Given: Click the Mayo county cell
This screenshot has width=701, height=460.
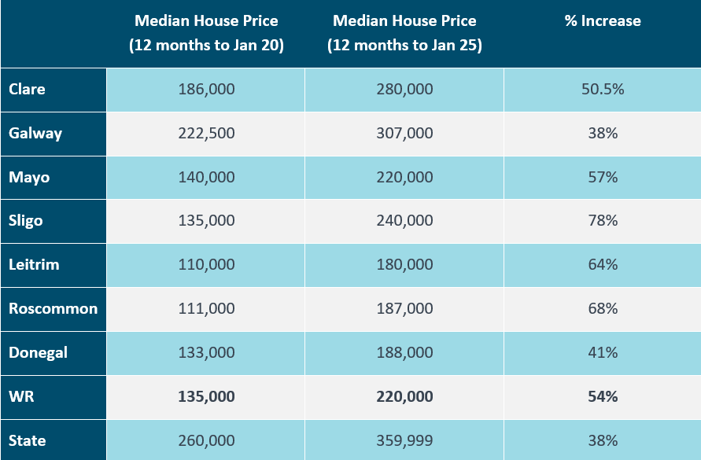Looking at the screenshot, I should point(29,177).
